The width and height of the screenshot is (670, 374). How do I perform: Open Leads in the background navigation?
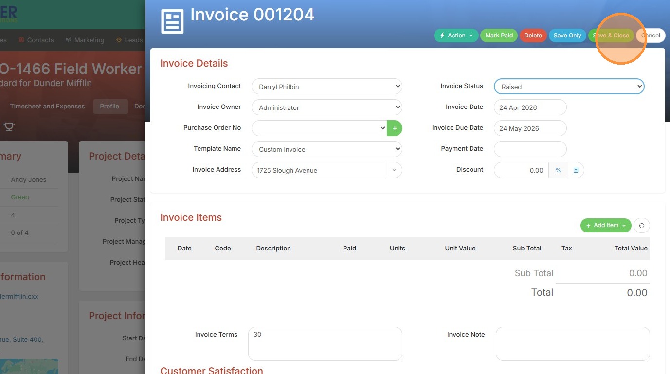coord(133,40)
